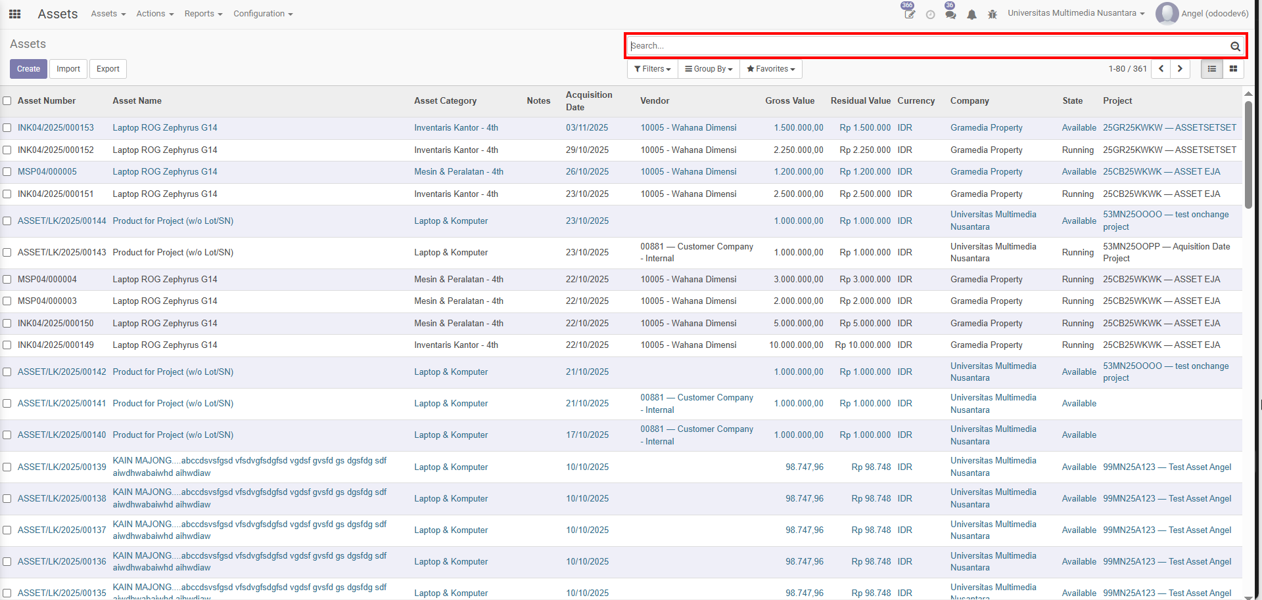Open the Reports menu

coord(203,14)
